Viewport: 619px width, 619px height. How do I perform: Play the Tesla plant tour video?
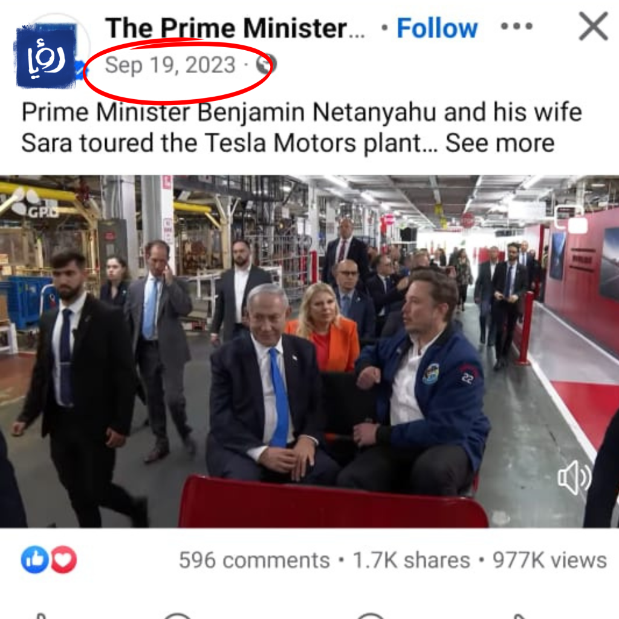[309, 351]
